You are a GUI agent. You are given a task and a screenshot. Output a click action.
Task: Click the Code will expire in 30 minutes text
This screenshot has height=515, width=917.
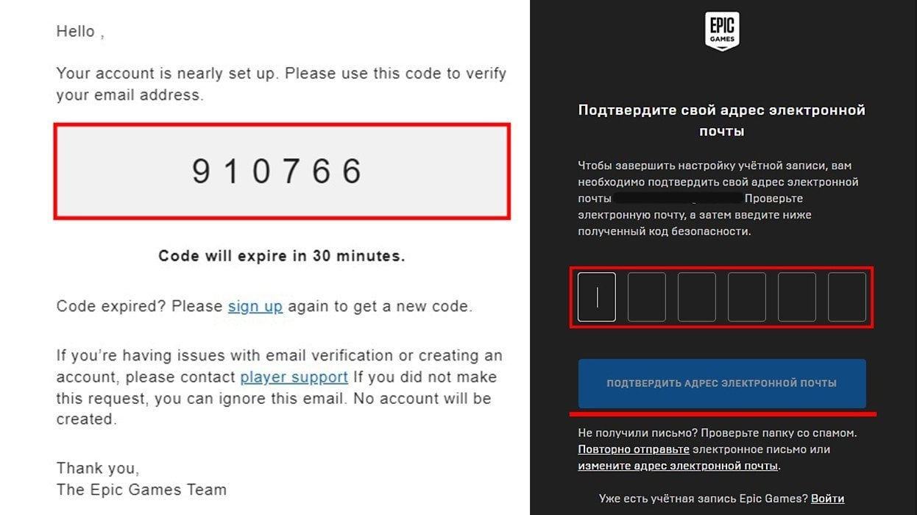(x=282, y=257)
